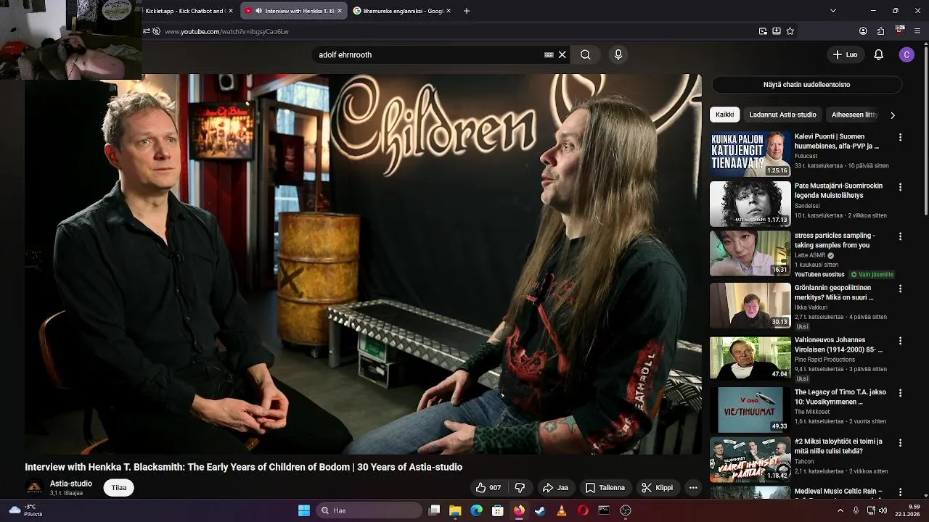
Task: Close the lihamureke Google tab
Action: coord(448,11)
